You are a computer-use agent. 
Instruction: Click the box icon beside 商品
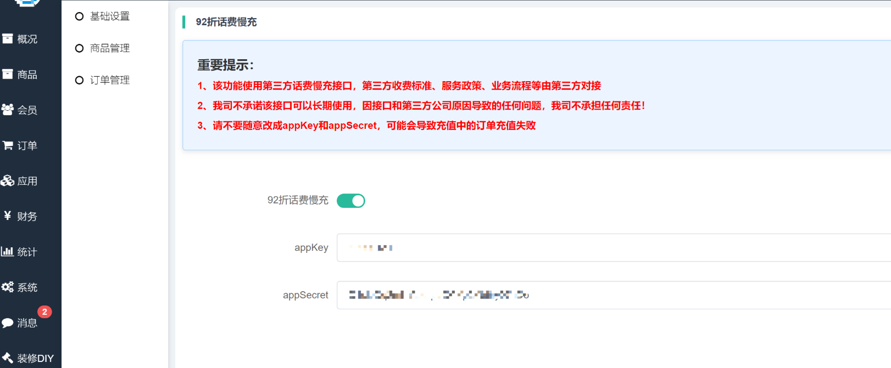8,74
